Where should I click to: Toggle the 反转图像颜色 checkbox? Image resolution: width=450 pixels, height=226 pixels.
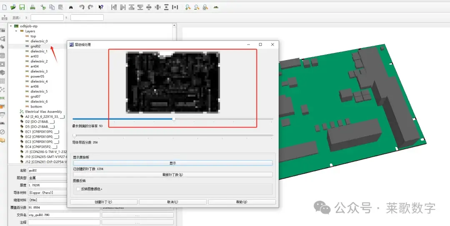78,189
